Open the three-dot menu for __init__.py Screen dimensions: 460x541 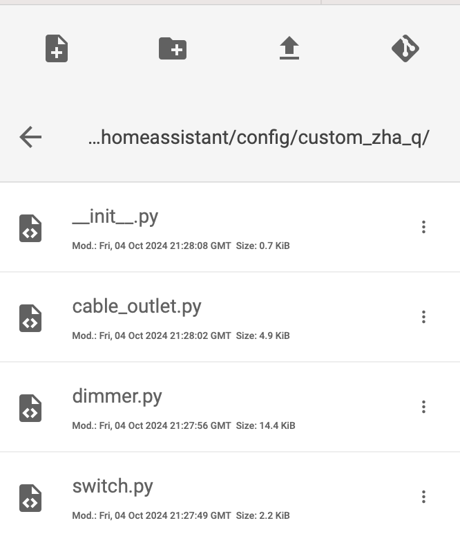click(x=423, y=227)
